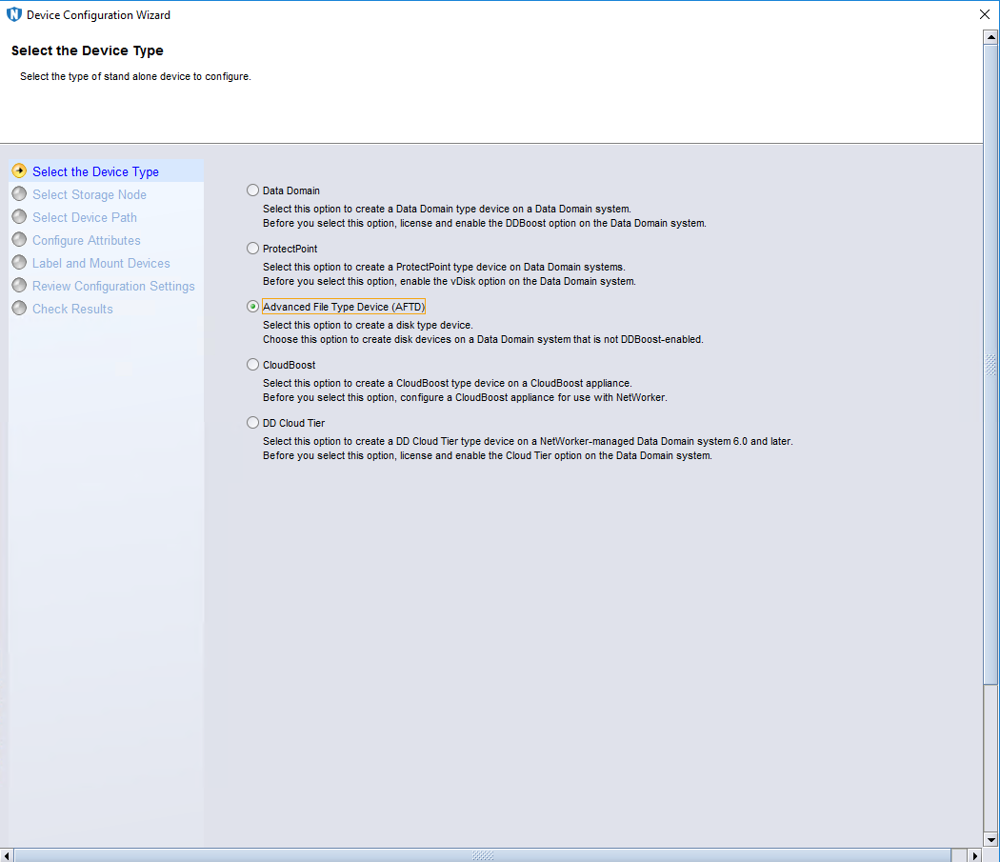Viewport: 1000px width, 862px height.
Task: Click the Configure Attributes step bullet
Action: 19,240
